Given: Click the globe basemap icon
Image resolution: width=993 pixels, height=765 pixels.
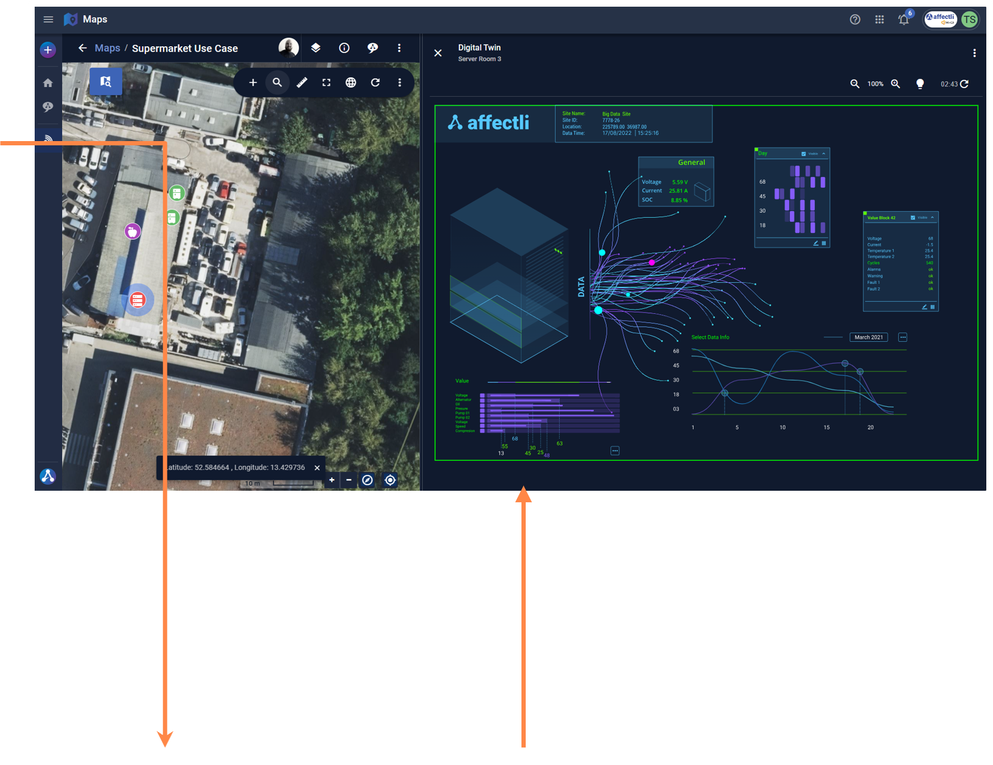Looking at the screenshot, I should [x=350, y=83].
